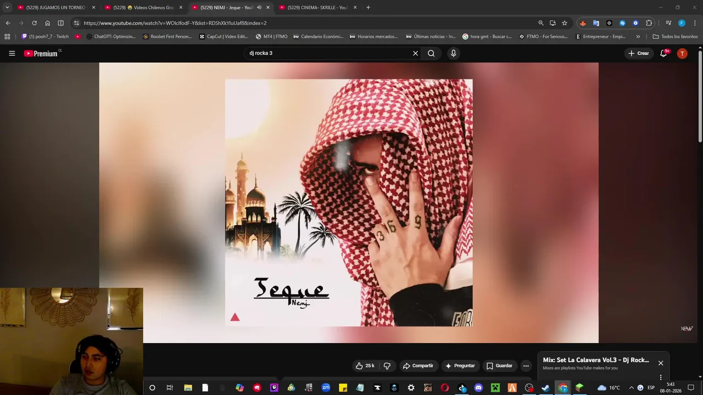Open the Shazam extension
This screenshot has height=395, width=703.
pos(622,23)
